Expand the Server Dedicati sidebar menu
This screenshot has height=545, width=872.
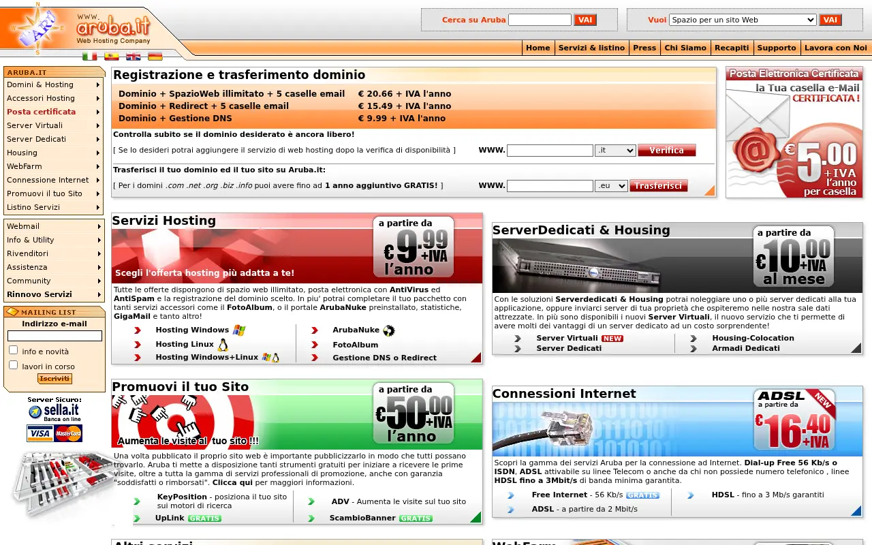pos(53,139)
